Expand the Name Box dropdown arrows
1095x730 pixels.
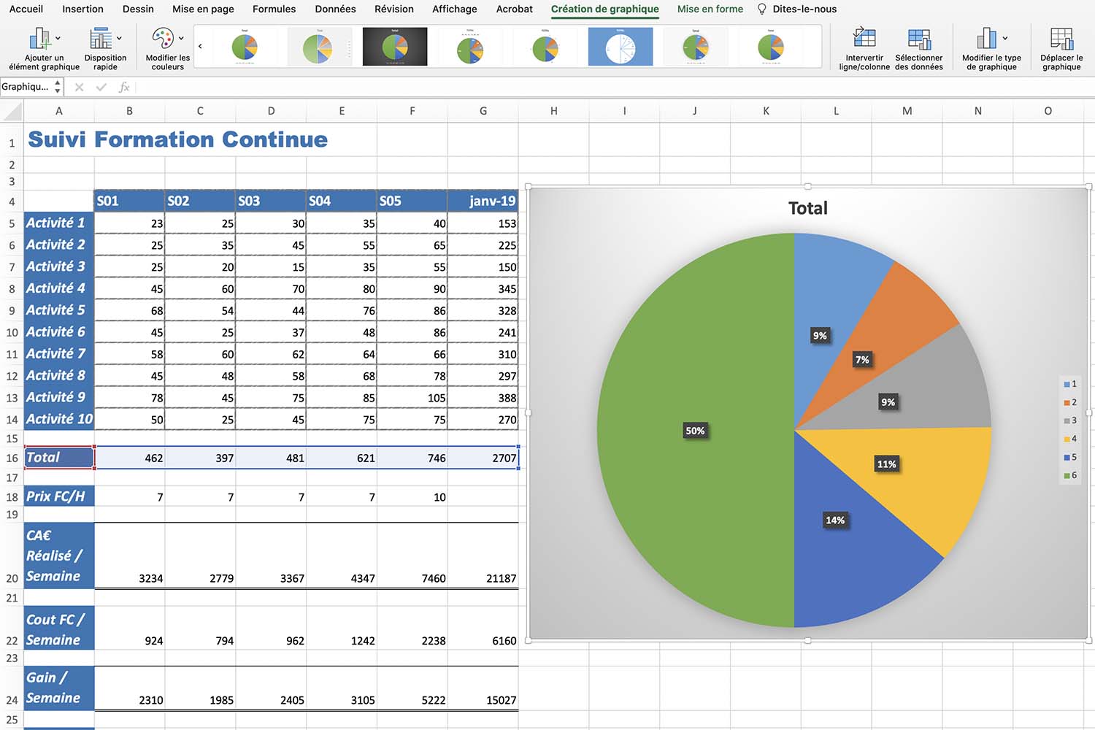(58, 87)
